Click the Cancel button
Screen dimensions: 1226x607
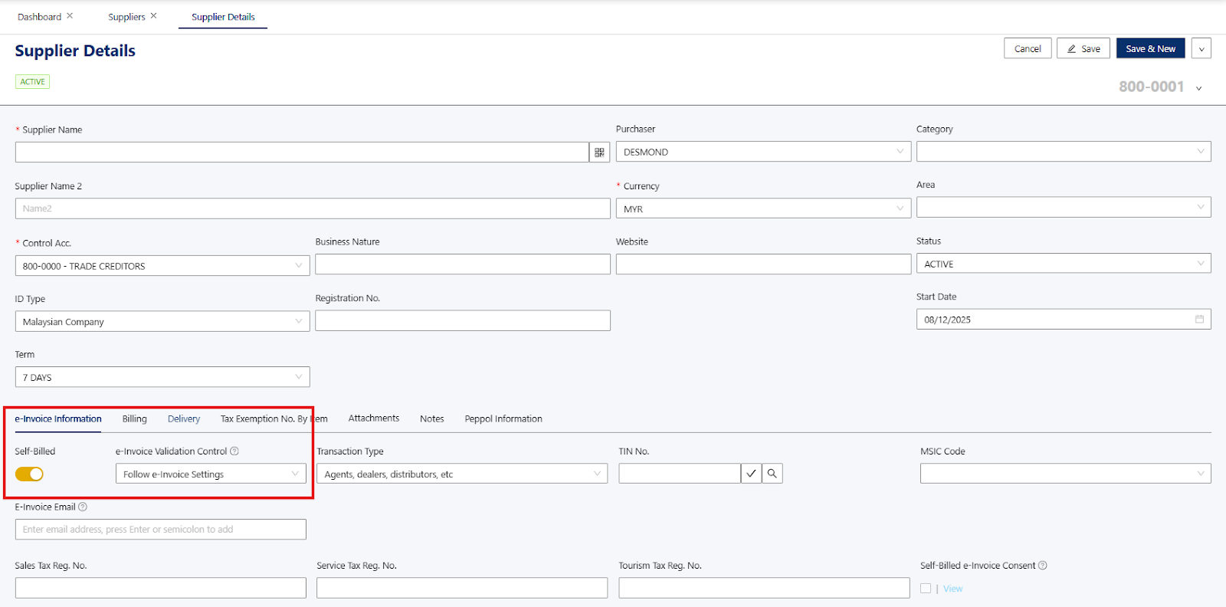click(1028, 49)
